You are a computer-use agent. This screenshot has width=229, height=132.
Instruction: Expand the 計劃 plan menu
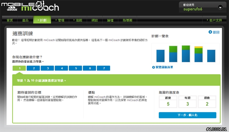coord(42,20)
